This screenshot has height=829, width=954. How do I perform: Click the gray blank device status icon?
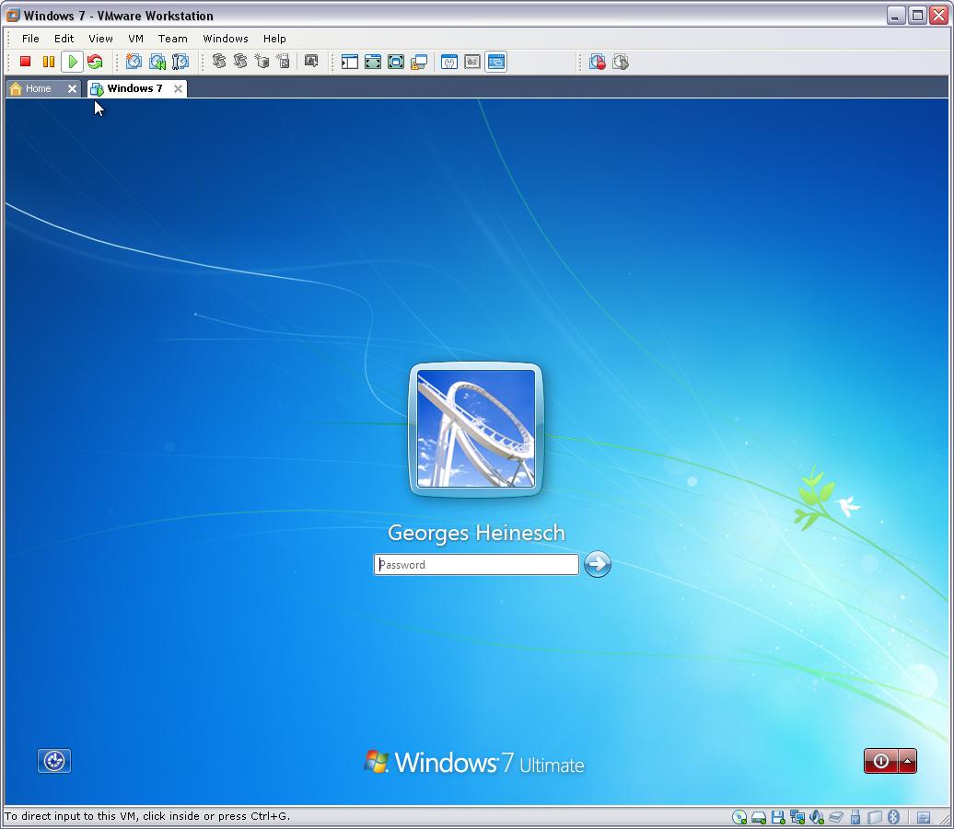click(874, 817)
